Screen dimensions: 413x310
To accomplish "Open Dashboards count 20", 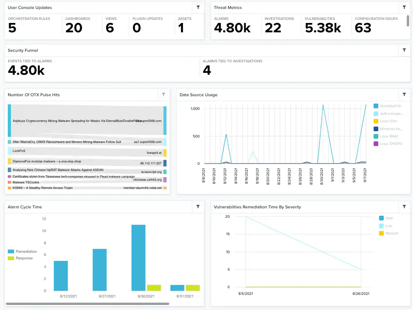I will 74,28.
